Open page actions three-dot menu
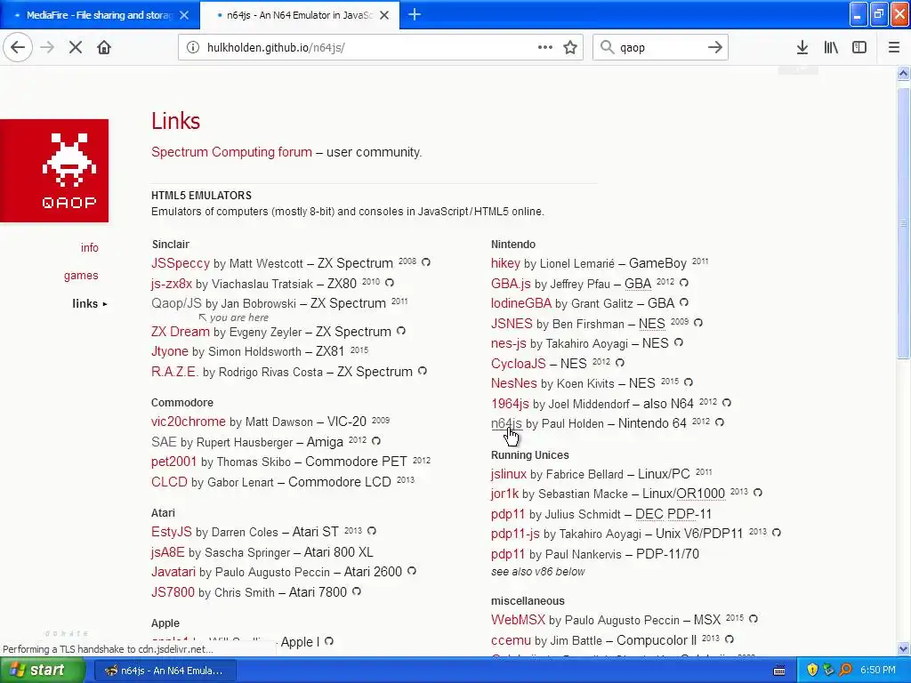The width and height of the screenshot is (911, 683). (545, 47)
